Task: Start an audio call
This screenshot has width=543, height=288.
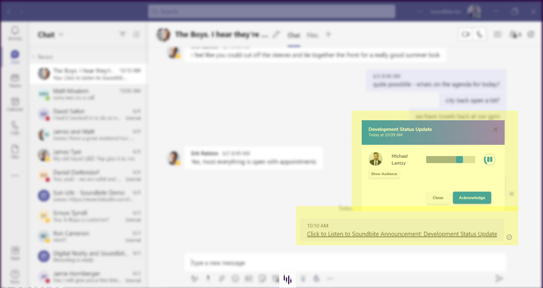Action: click(480, 34)
